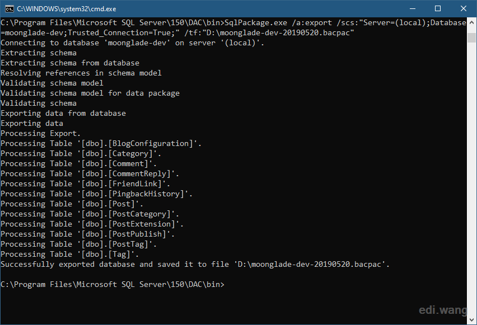
Task: Click the scrollbar down arrow
Action: pyautogui.click(x=471, y=320)
